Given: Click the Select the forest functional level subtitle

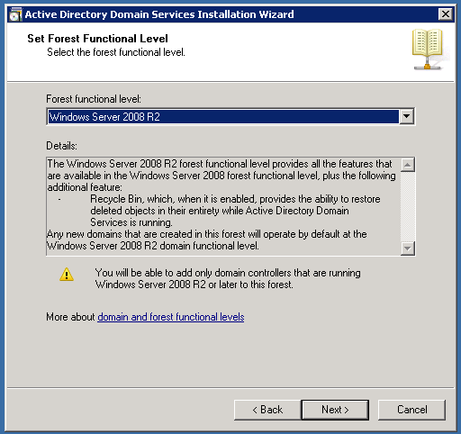Looking at the screenshot, I should tap(116, 52).
